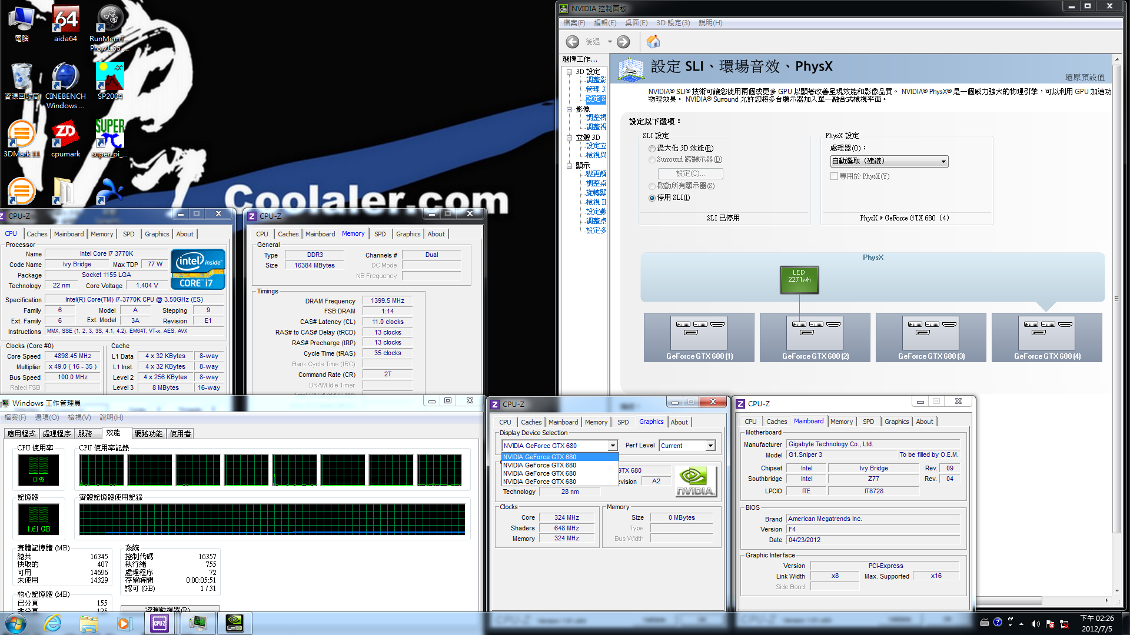Switch to the CPU-Z taskbar button
This screenshot has width=1130, height=635.
point(159,623)
